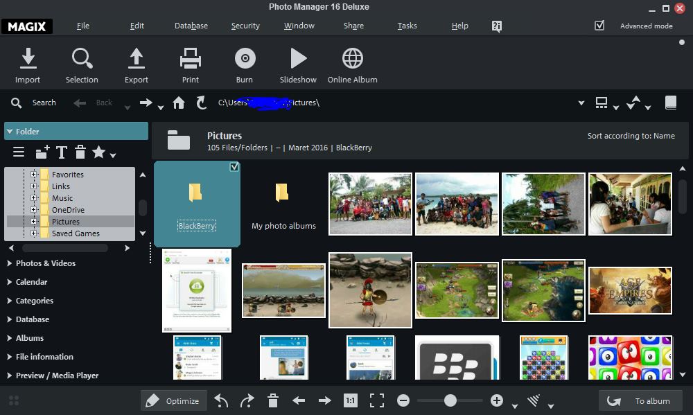Open the Print tool
This screenshot has width=693, height=415.
coord(191,58)
